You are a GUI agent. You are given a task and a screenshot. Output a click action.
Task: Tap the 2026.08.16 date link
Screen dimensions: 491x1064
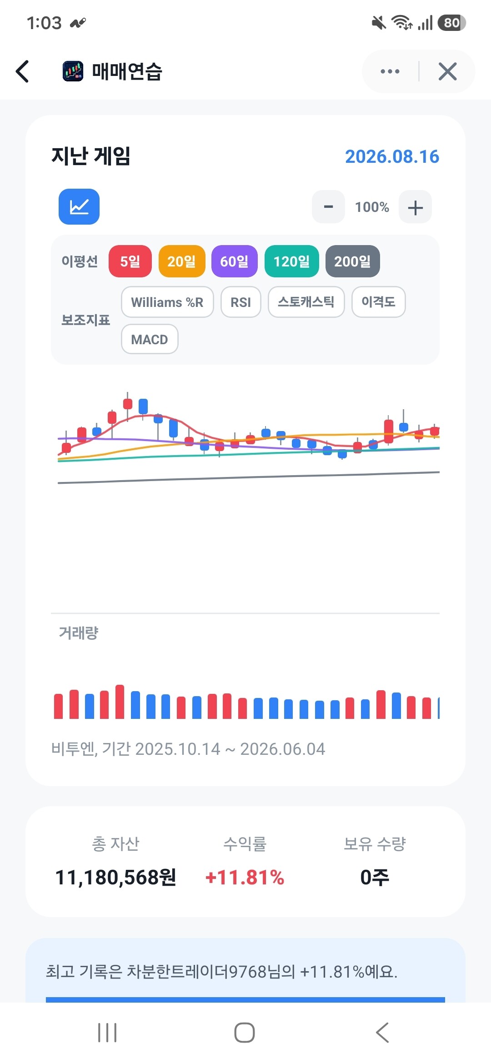point(392,156)
